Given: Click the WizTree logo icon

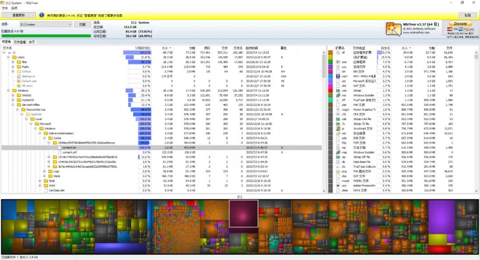Looking at the screenshot, I should pyautogui.click(x=393, y=29).
